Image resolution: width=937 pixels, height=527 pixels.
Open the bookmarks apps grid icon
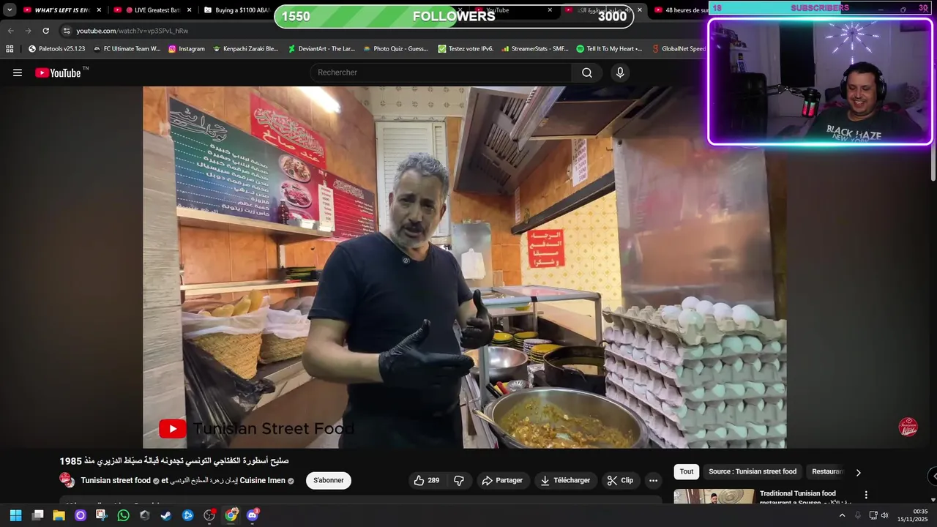click(x=10, y=49)
